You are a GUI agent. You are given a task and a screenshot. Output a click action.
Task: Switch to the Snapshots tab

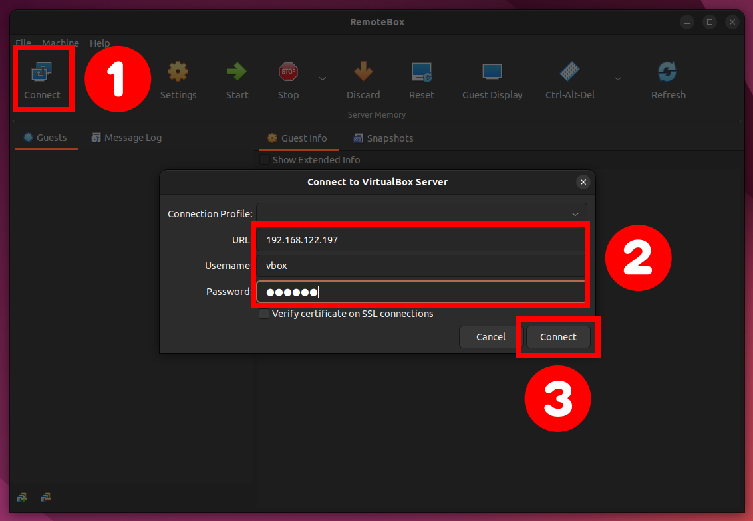383,138
